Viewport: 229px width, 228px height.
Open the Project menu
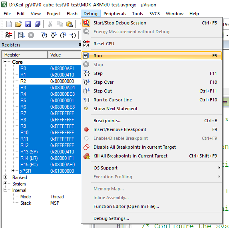coord(54,14)
